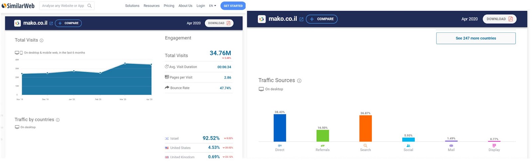The height and width of the screenshot is (166, 532).
Task: Click the blue Direct traffic bar
Action: pyautogui.click(x=280, y=128)
